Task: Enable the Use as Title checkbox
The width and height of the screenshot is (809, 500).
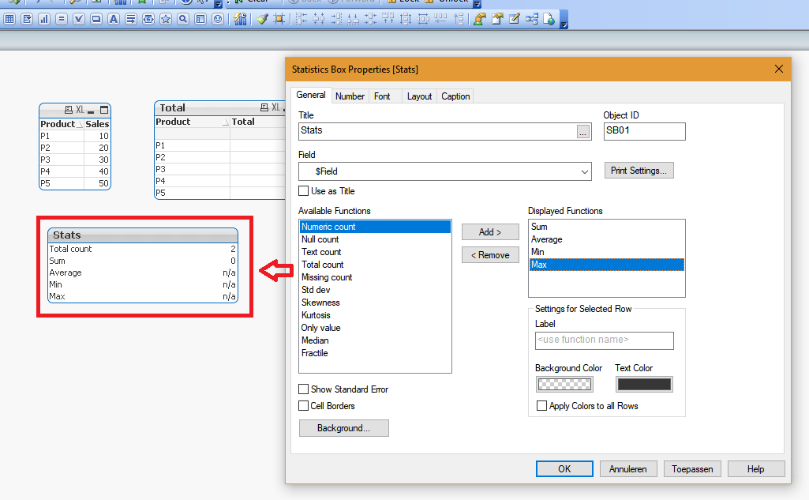Action: pyautogui.click(x=304, y=191)
